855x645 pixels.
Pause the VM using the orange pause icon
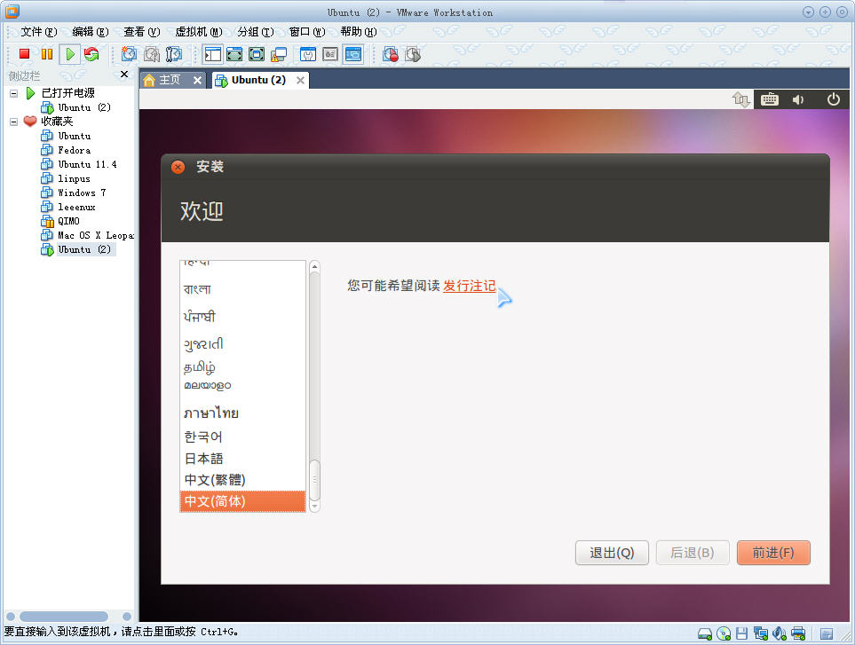click(x=47, y=54)
